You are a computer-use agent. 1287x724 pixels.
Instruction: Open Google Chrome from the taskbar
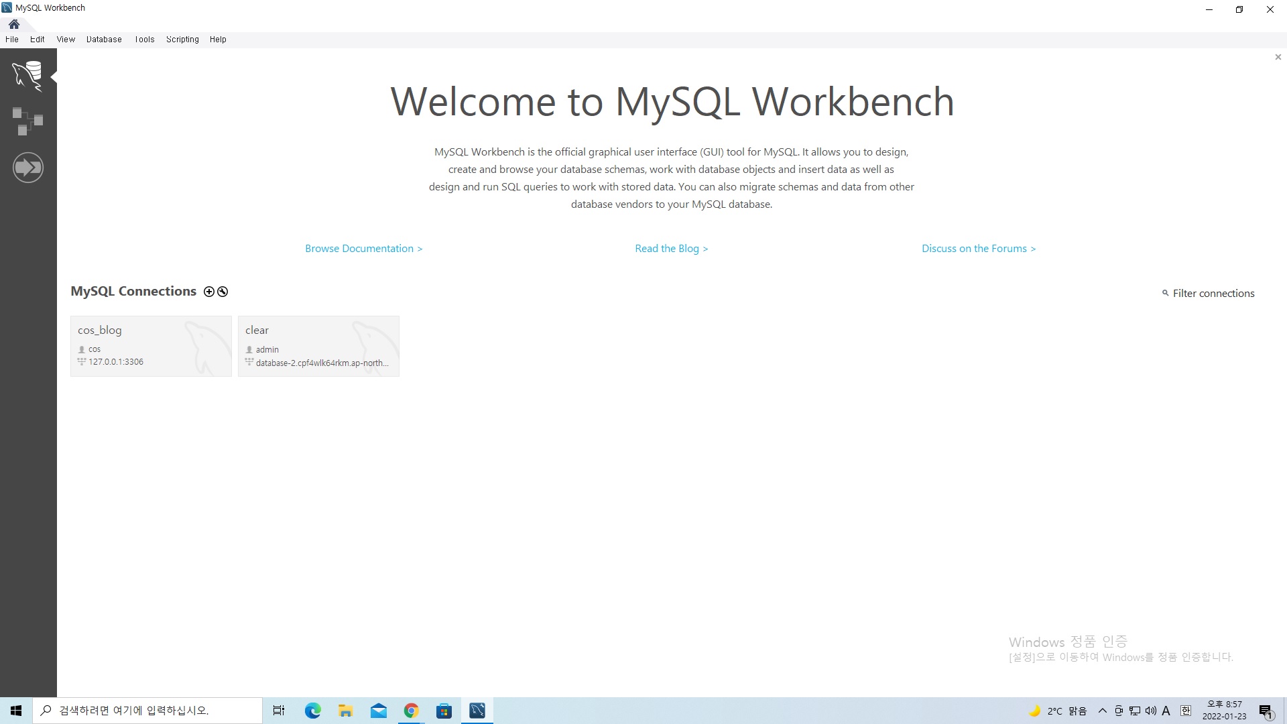click(411, 711)
